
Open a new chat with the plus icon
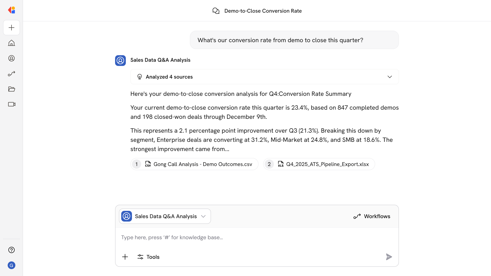click(11, 28)
